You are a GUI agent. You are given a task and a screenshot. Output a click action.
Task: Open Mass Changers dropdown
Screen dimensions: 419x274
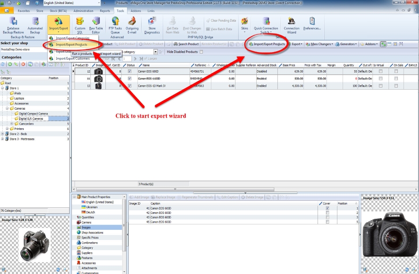[x=320, y=44]
